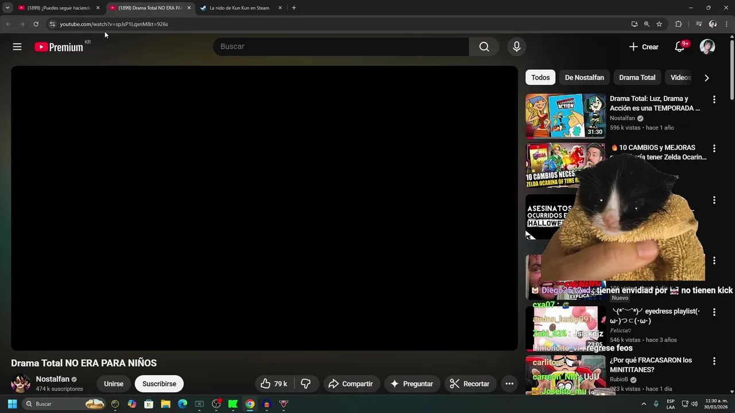Viewport: 735px width, 413px height.
Task: Click the Suscribirse button
Action: (x=159, y=384)
